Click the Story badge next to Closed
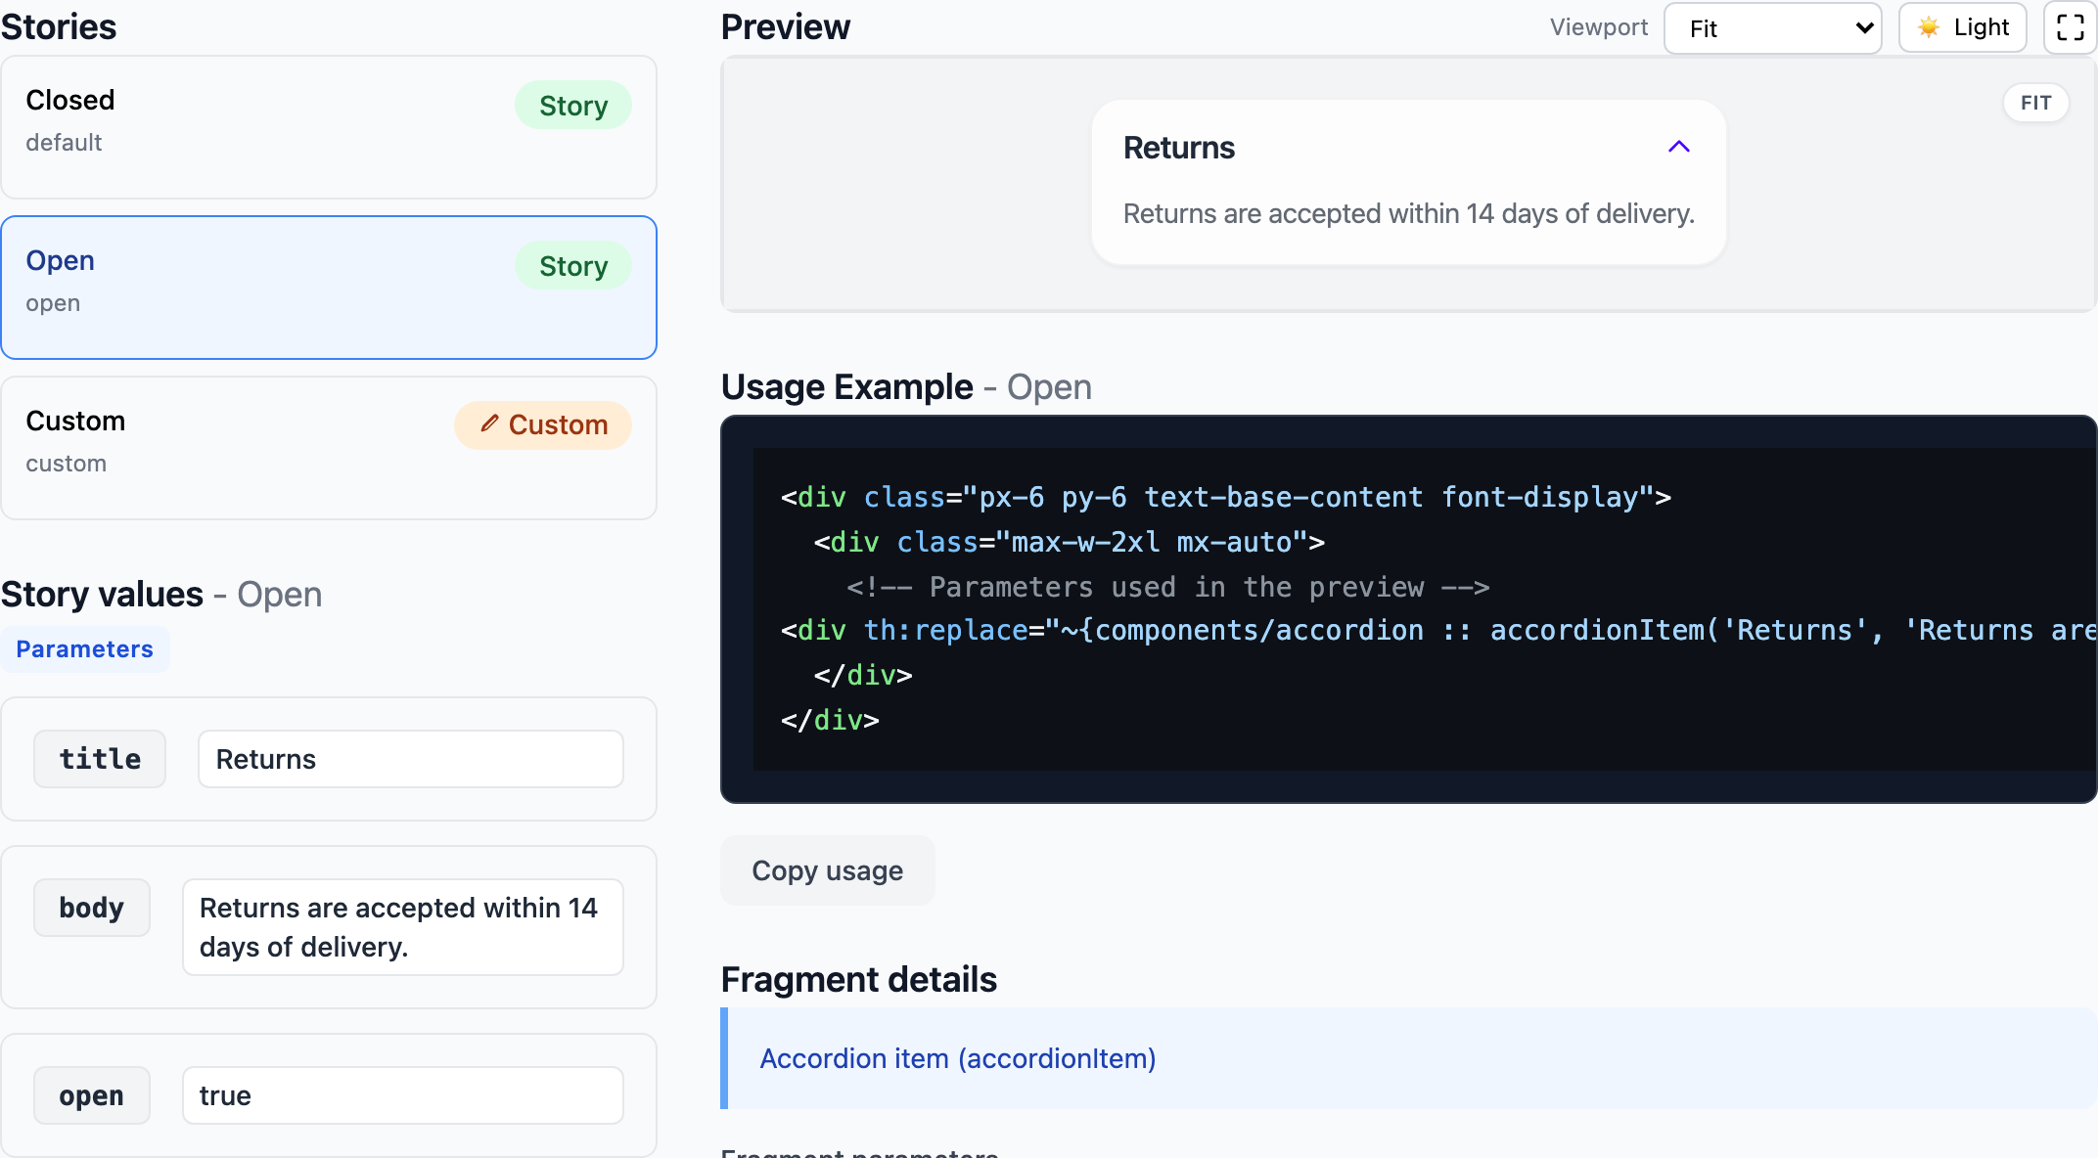 click(572, 105)
